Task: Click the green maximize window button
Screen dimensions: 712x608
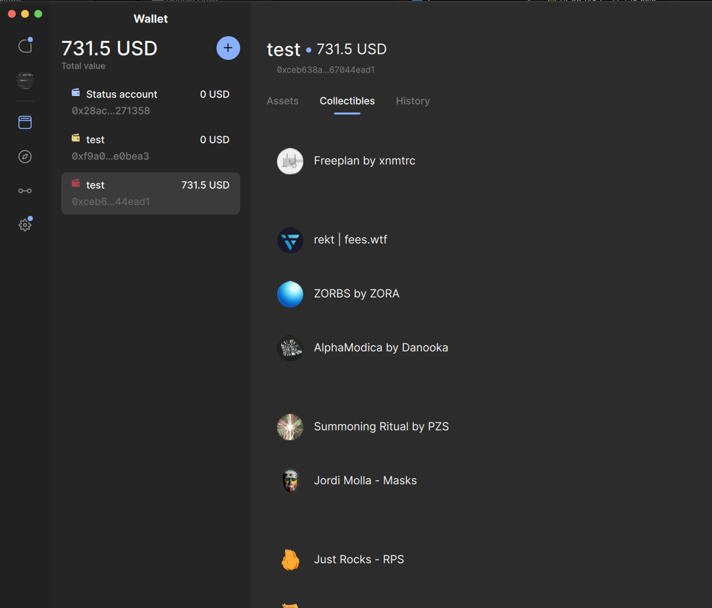Action: (38, 14)
